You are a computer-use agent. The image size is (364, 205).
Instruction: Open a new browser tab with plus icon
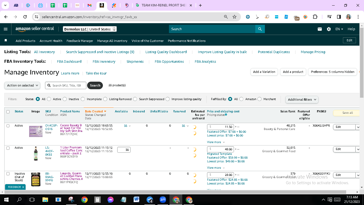tap(200, 5)
